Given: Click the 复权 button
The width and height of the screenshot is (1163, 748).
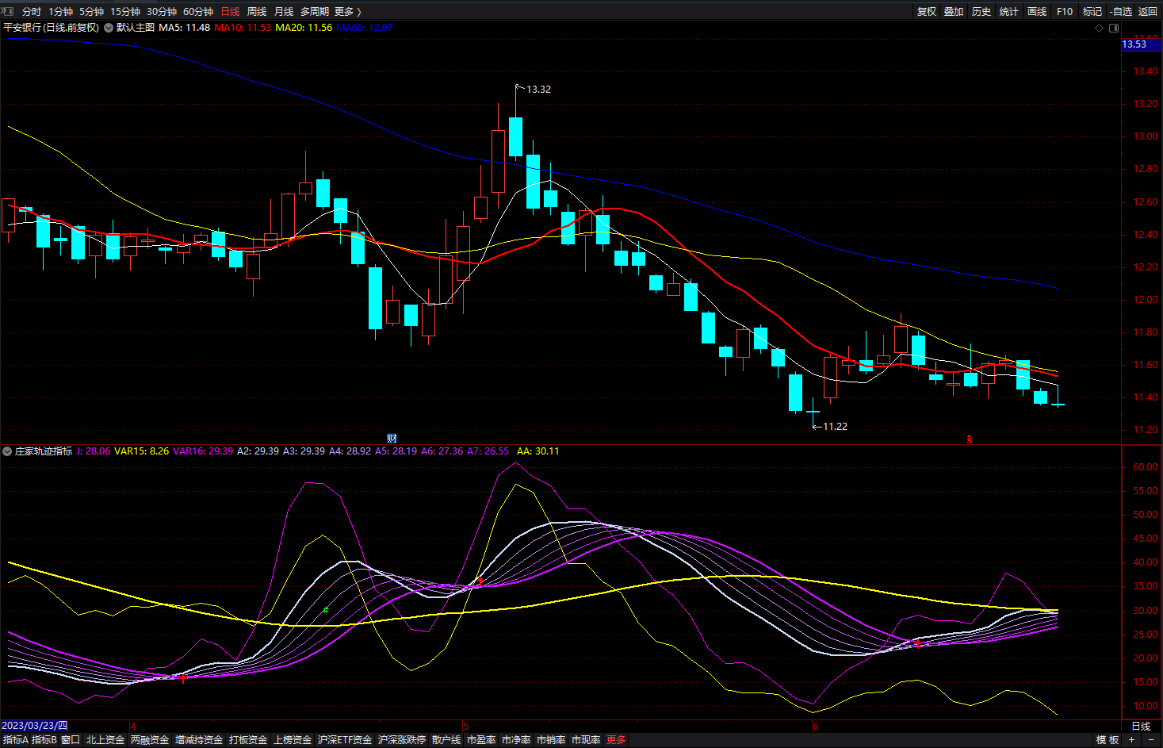Looking at the screenshot, I should click(x=926, y=11).
